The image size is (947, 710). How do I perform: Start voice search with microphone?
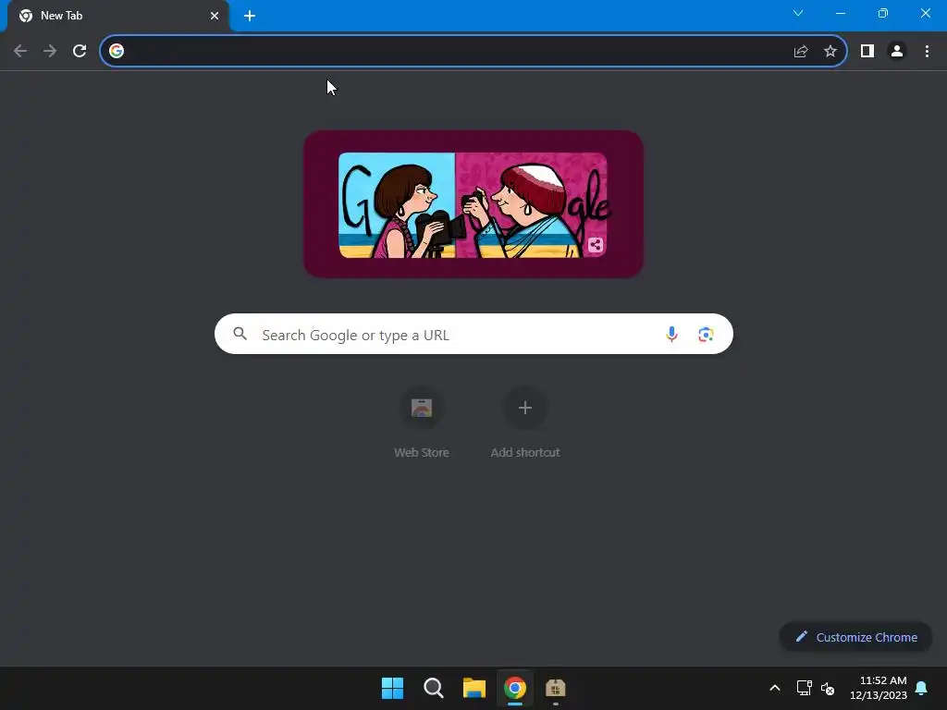tap(671, 334)
